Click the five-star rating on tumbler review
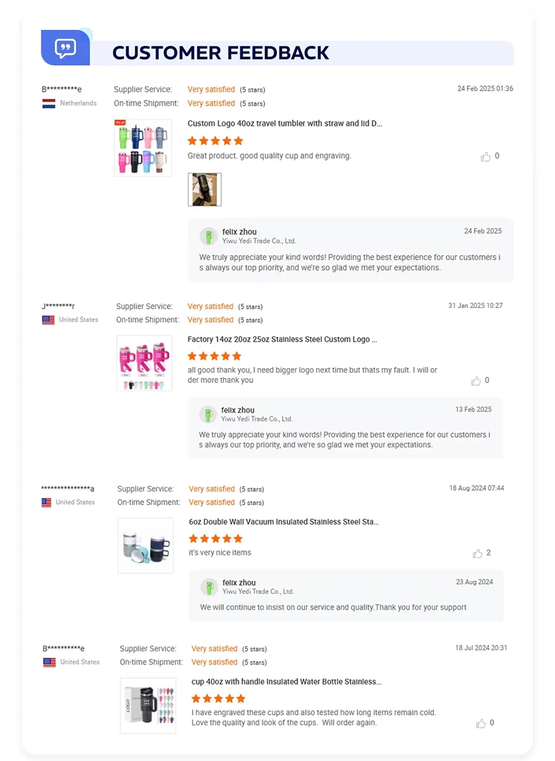 tap(215, 140)
